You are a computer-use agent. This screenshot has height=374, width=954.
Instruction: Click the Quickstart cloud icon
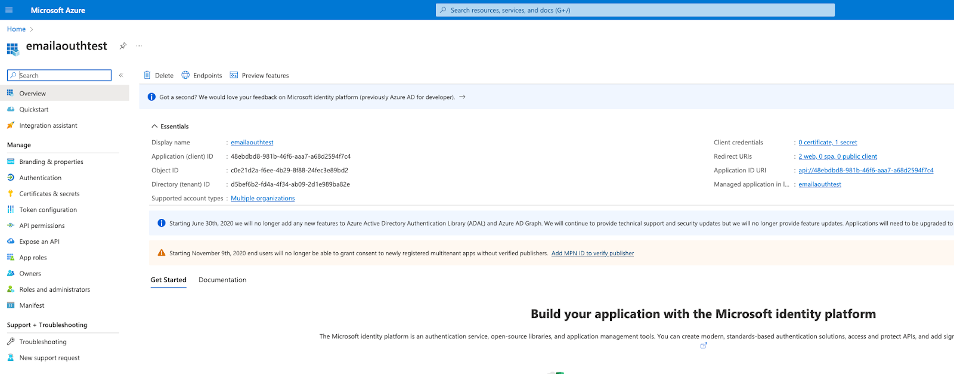pyautogui.click(x=10, y=109)
